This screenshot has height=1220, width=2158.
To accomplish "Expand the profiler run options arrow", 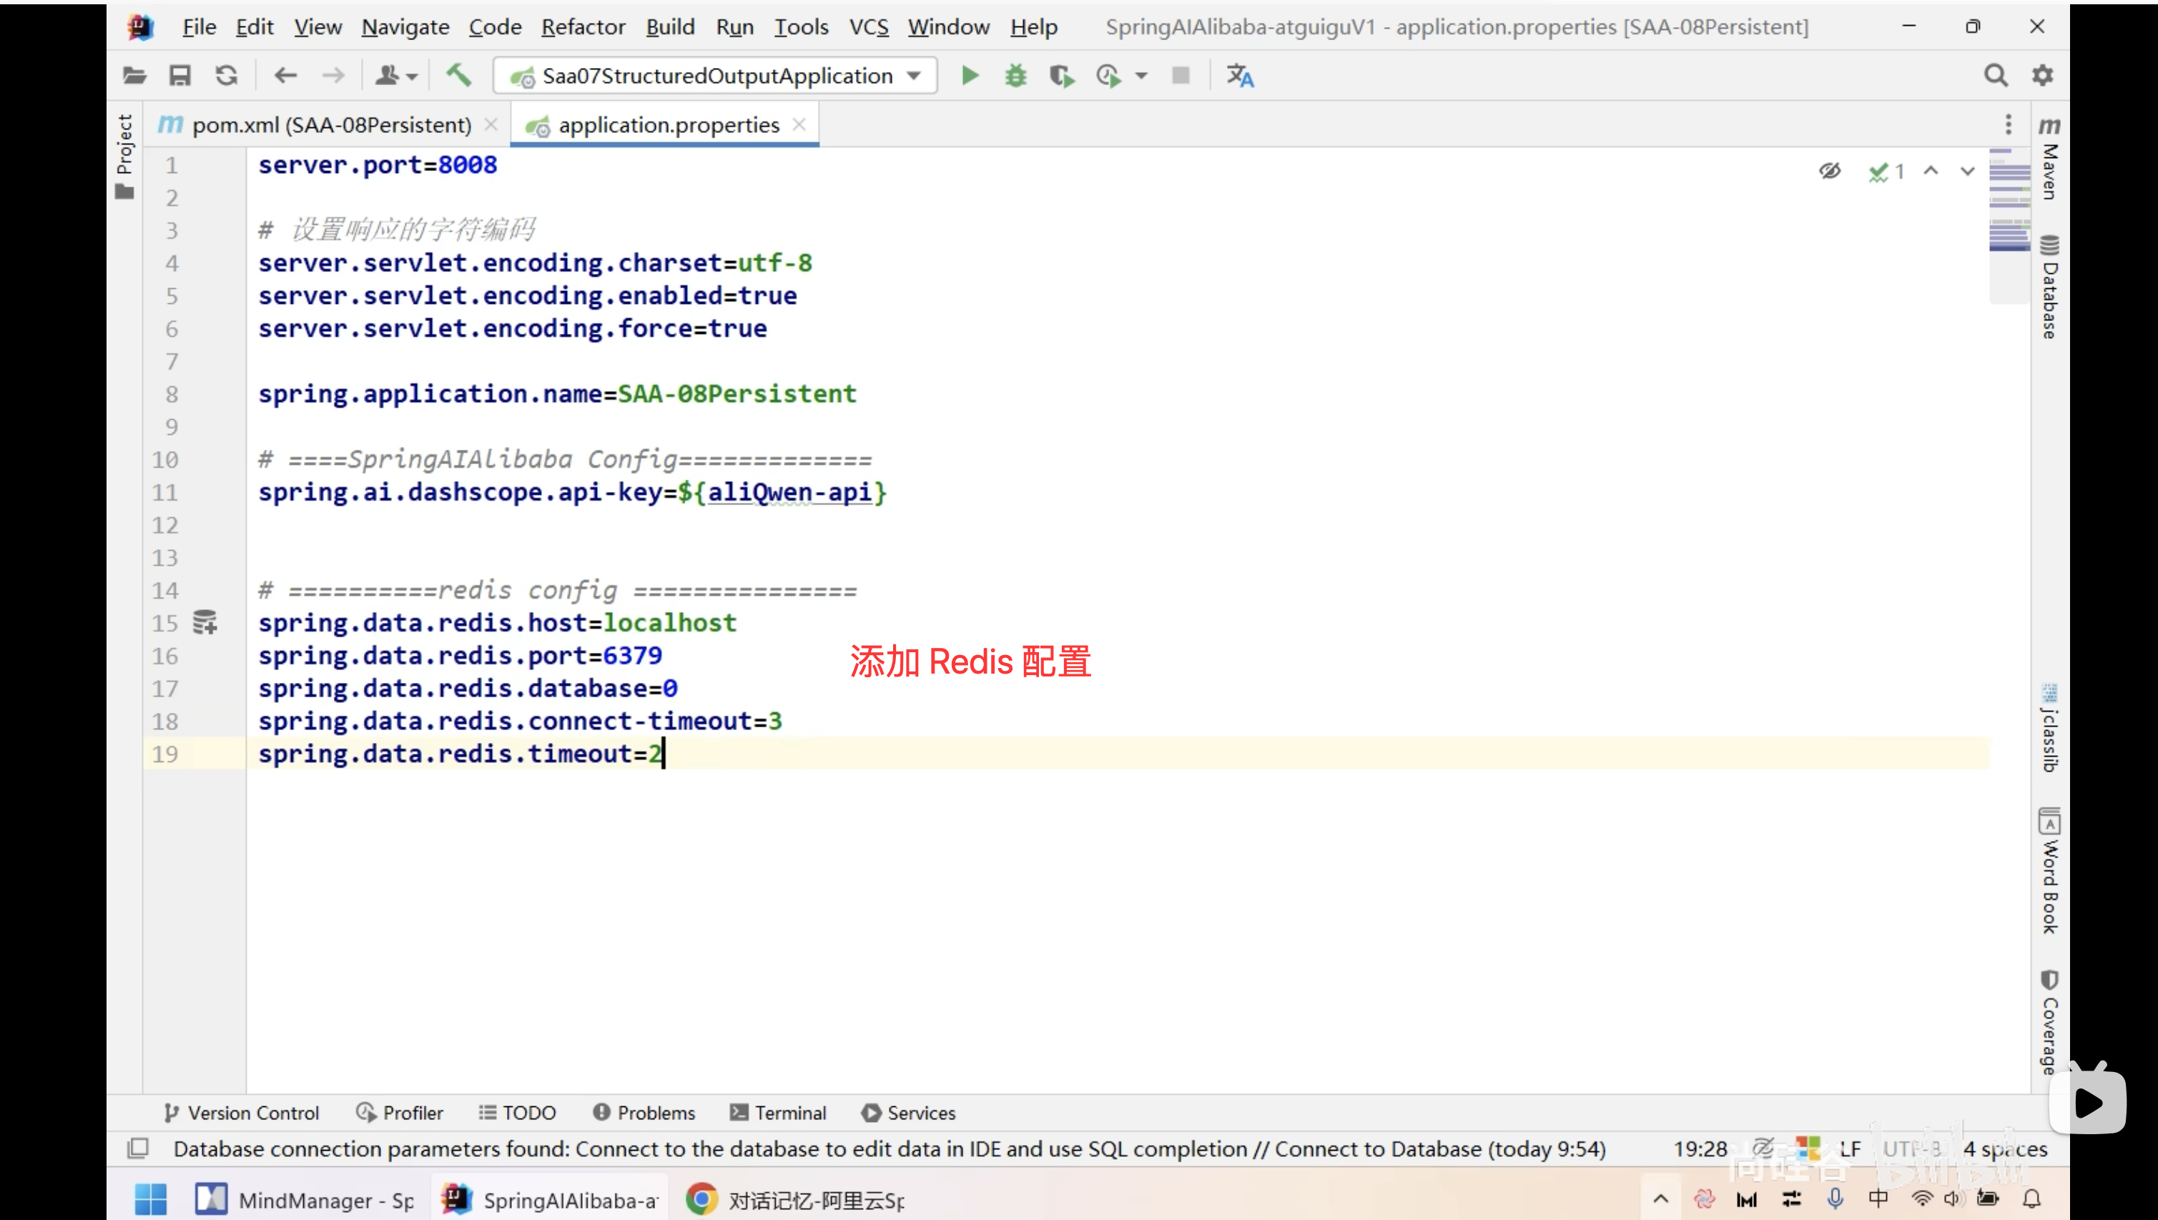I will coord(1141,75).
